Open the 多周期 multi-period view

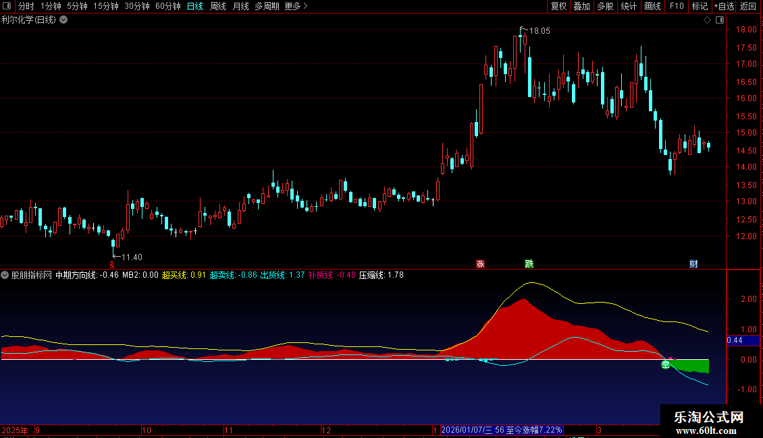pyautogui.click(x=267, y=6)
